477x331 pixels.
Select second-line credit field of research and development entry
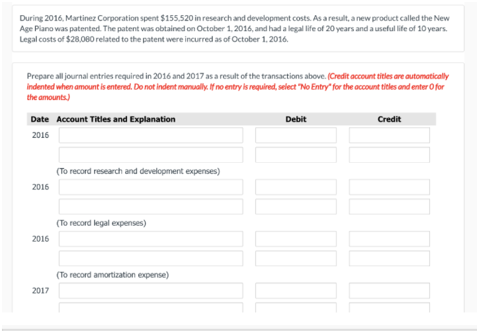click(x=390, y=155)
